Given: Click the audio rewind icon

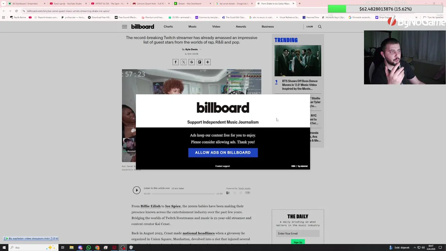Looking at the screenshot, I should [x=234, y=193].
